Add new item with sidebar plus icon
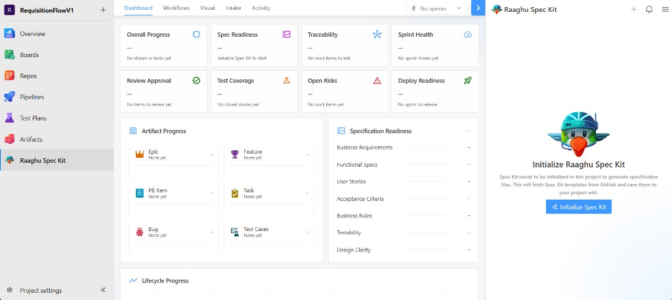The height and width of the screenshot is (300, 672). (x=103, y=10)
